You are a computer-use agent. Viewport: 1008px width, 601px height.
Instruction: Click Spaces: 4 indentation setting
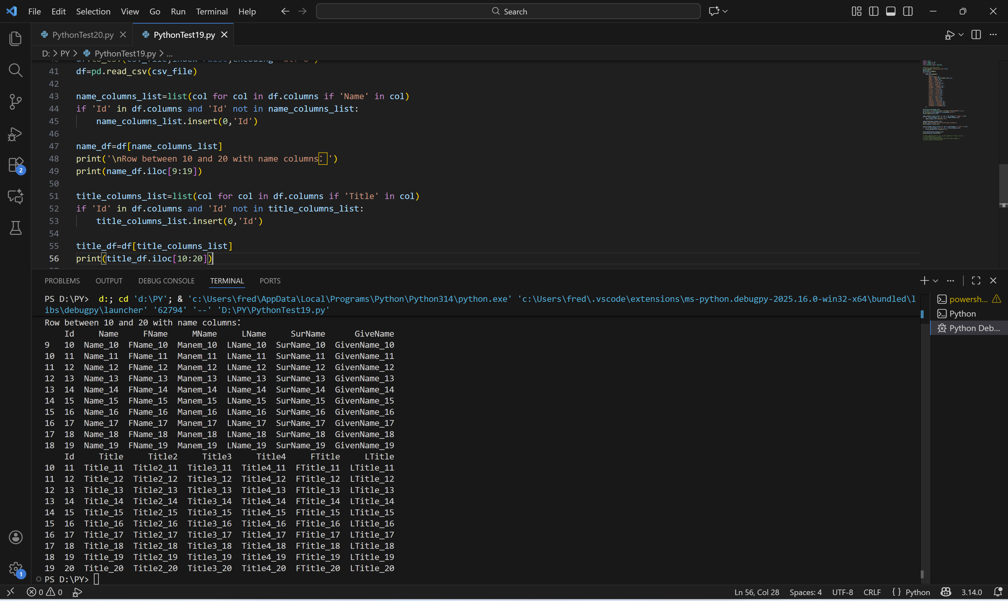point(805,592)
